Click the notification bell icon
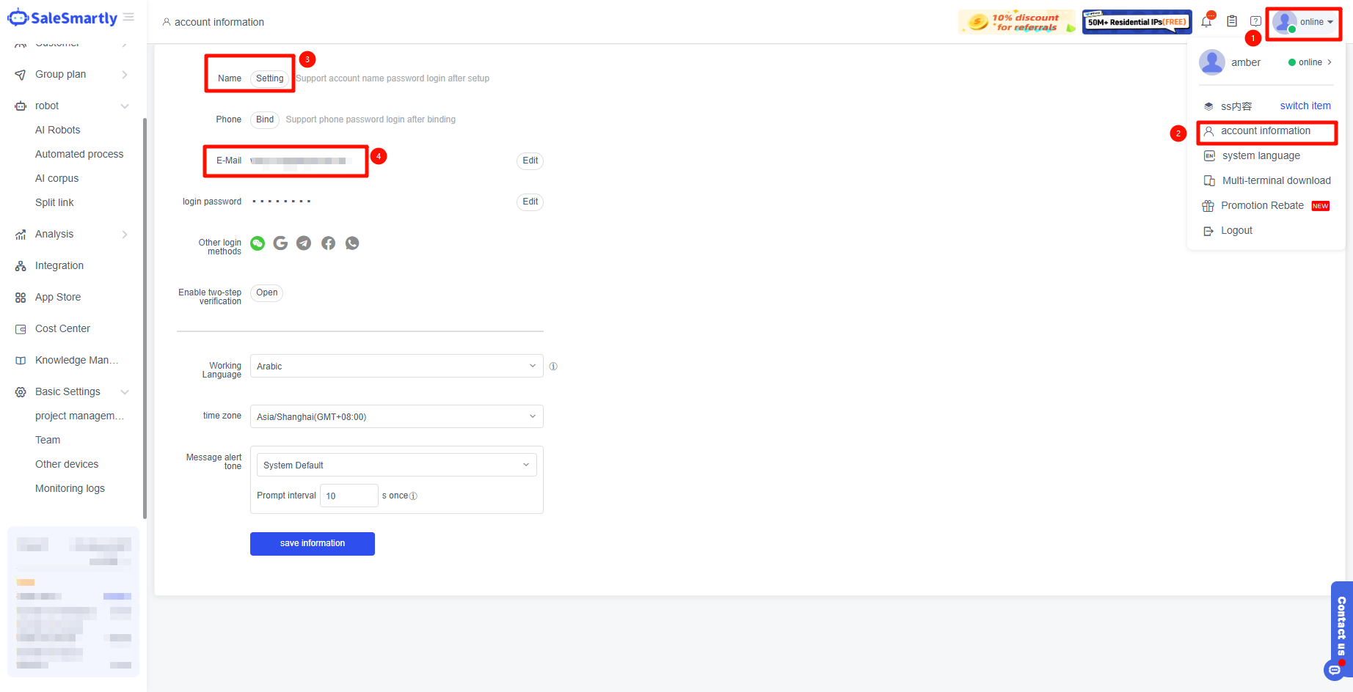 click(1206, 22)
